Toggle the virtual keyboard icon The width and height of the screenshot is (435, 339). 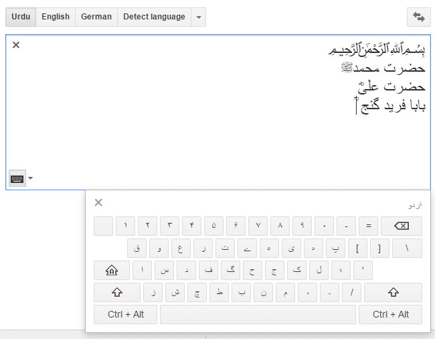(17, 178)
